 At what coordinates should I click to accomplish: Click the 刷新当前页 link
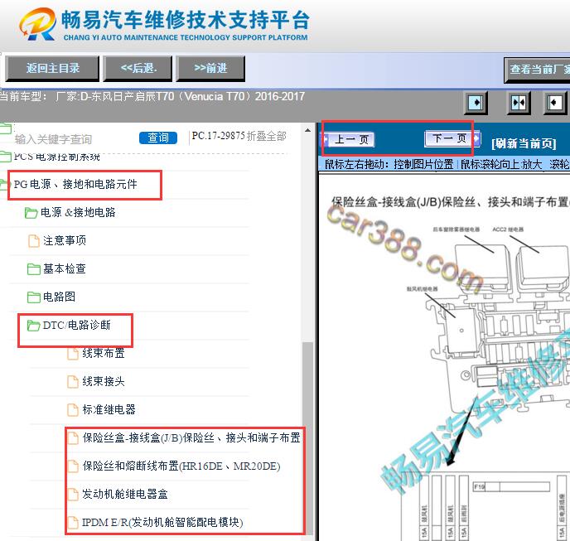pyautogui.click(x=524, y=143)
